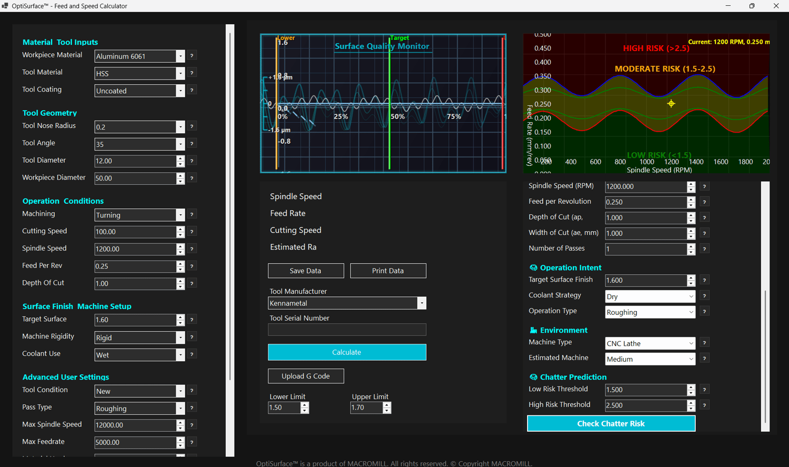Click the Check Chatter Risk button
The height and width of the screenshot is (467, 789).
(611, 423)
